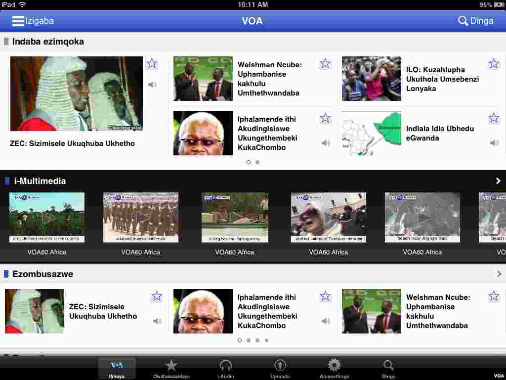Read ZEC: Sizimisele Ukuqhuba Ukhetho top headline
506x380 pixels.
pyautogui.click(x=72, y=143)
